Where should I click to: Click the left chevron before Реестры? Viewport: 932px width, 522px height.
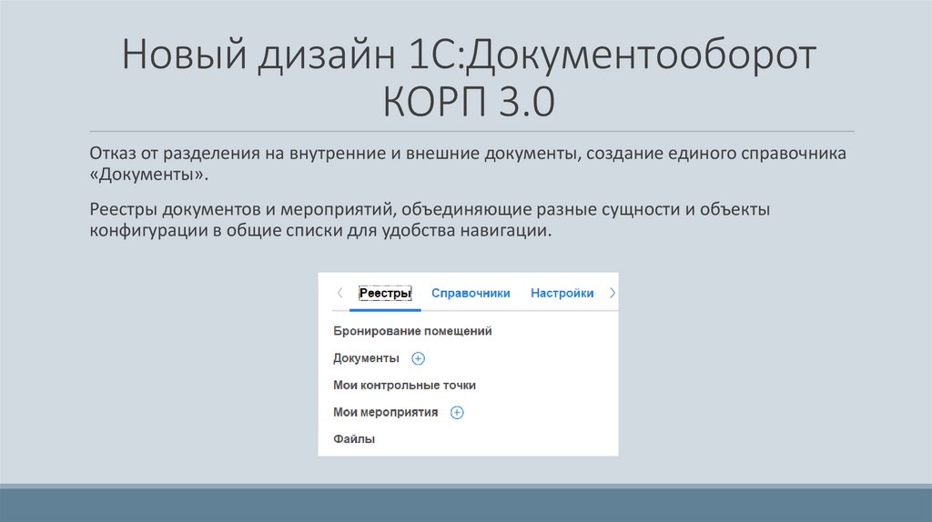click(339, 293)
